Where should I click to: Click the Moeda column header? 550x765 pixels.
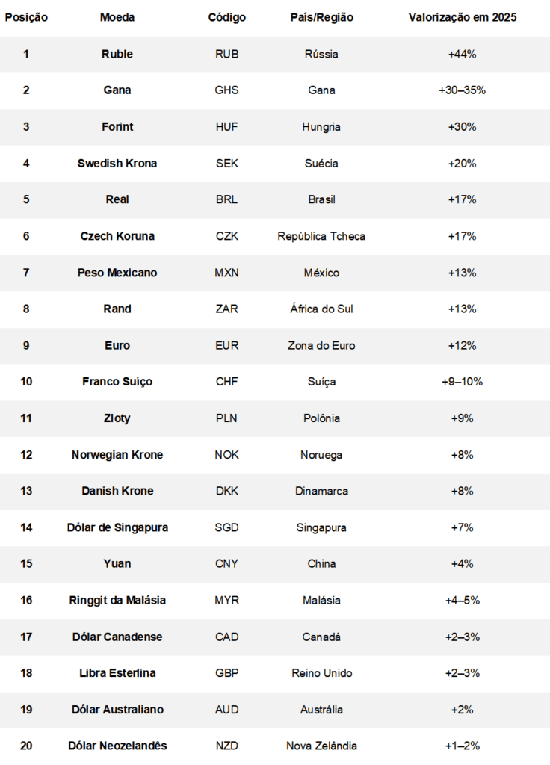click(x=117, y=17)
